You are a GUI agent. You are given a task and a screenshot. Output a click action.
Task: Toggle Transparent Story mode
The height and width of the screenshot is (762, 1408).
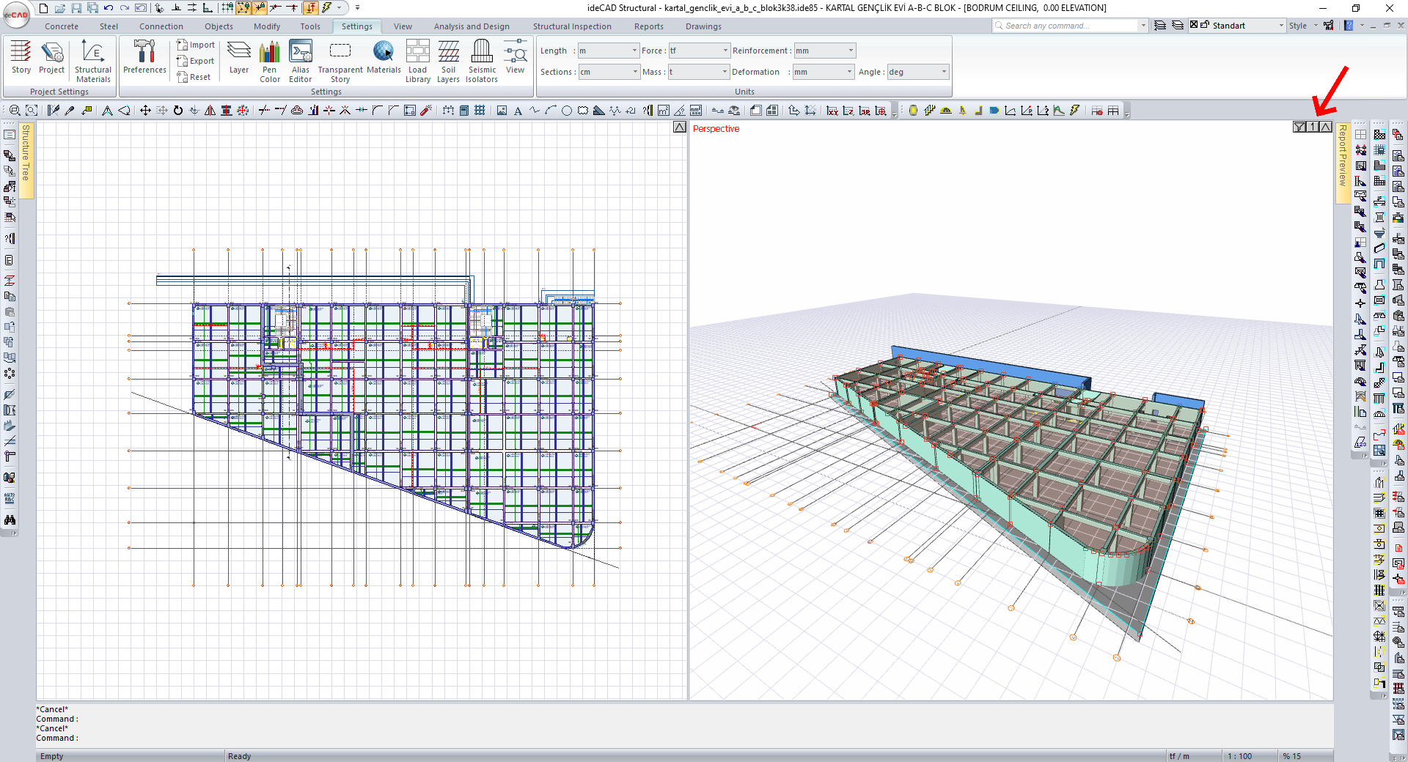[x=340, y=61]
